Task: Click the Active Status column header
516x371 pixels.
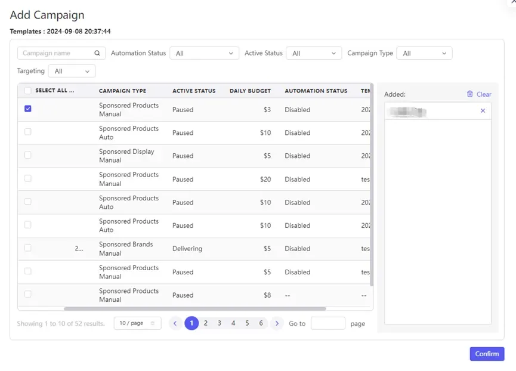Action: (x=194, y=91)
